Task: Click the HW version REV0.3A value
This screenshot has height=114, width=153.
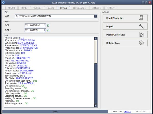Action: tap(22, 63)
